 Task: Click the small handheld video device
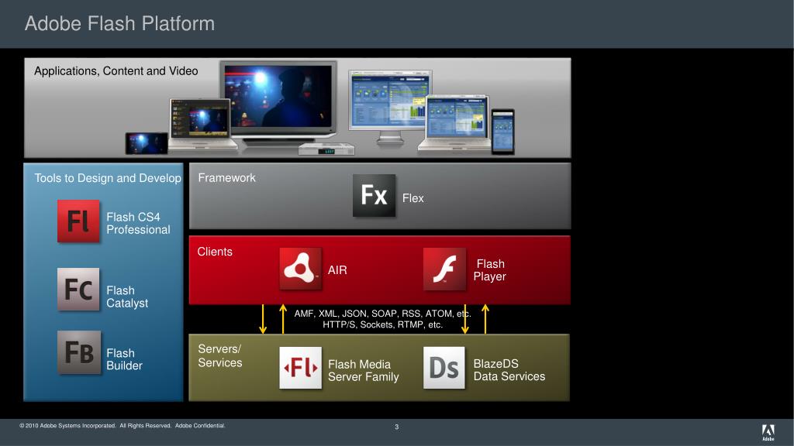coord(147,143)
